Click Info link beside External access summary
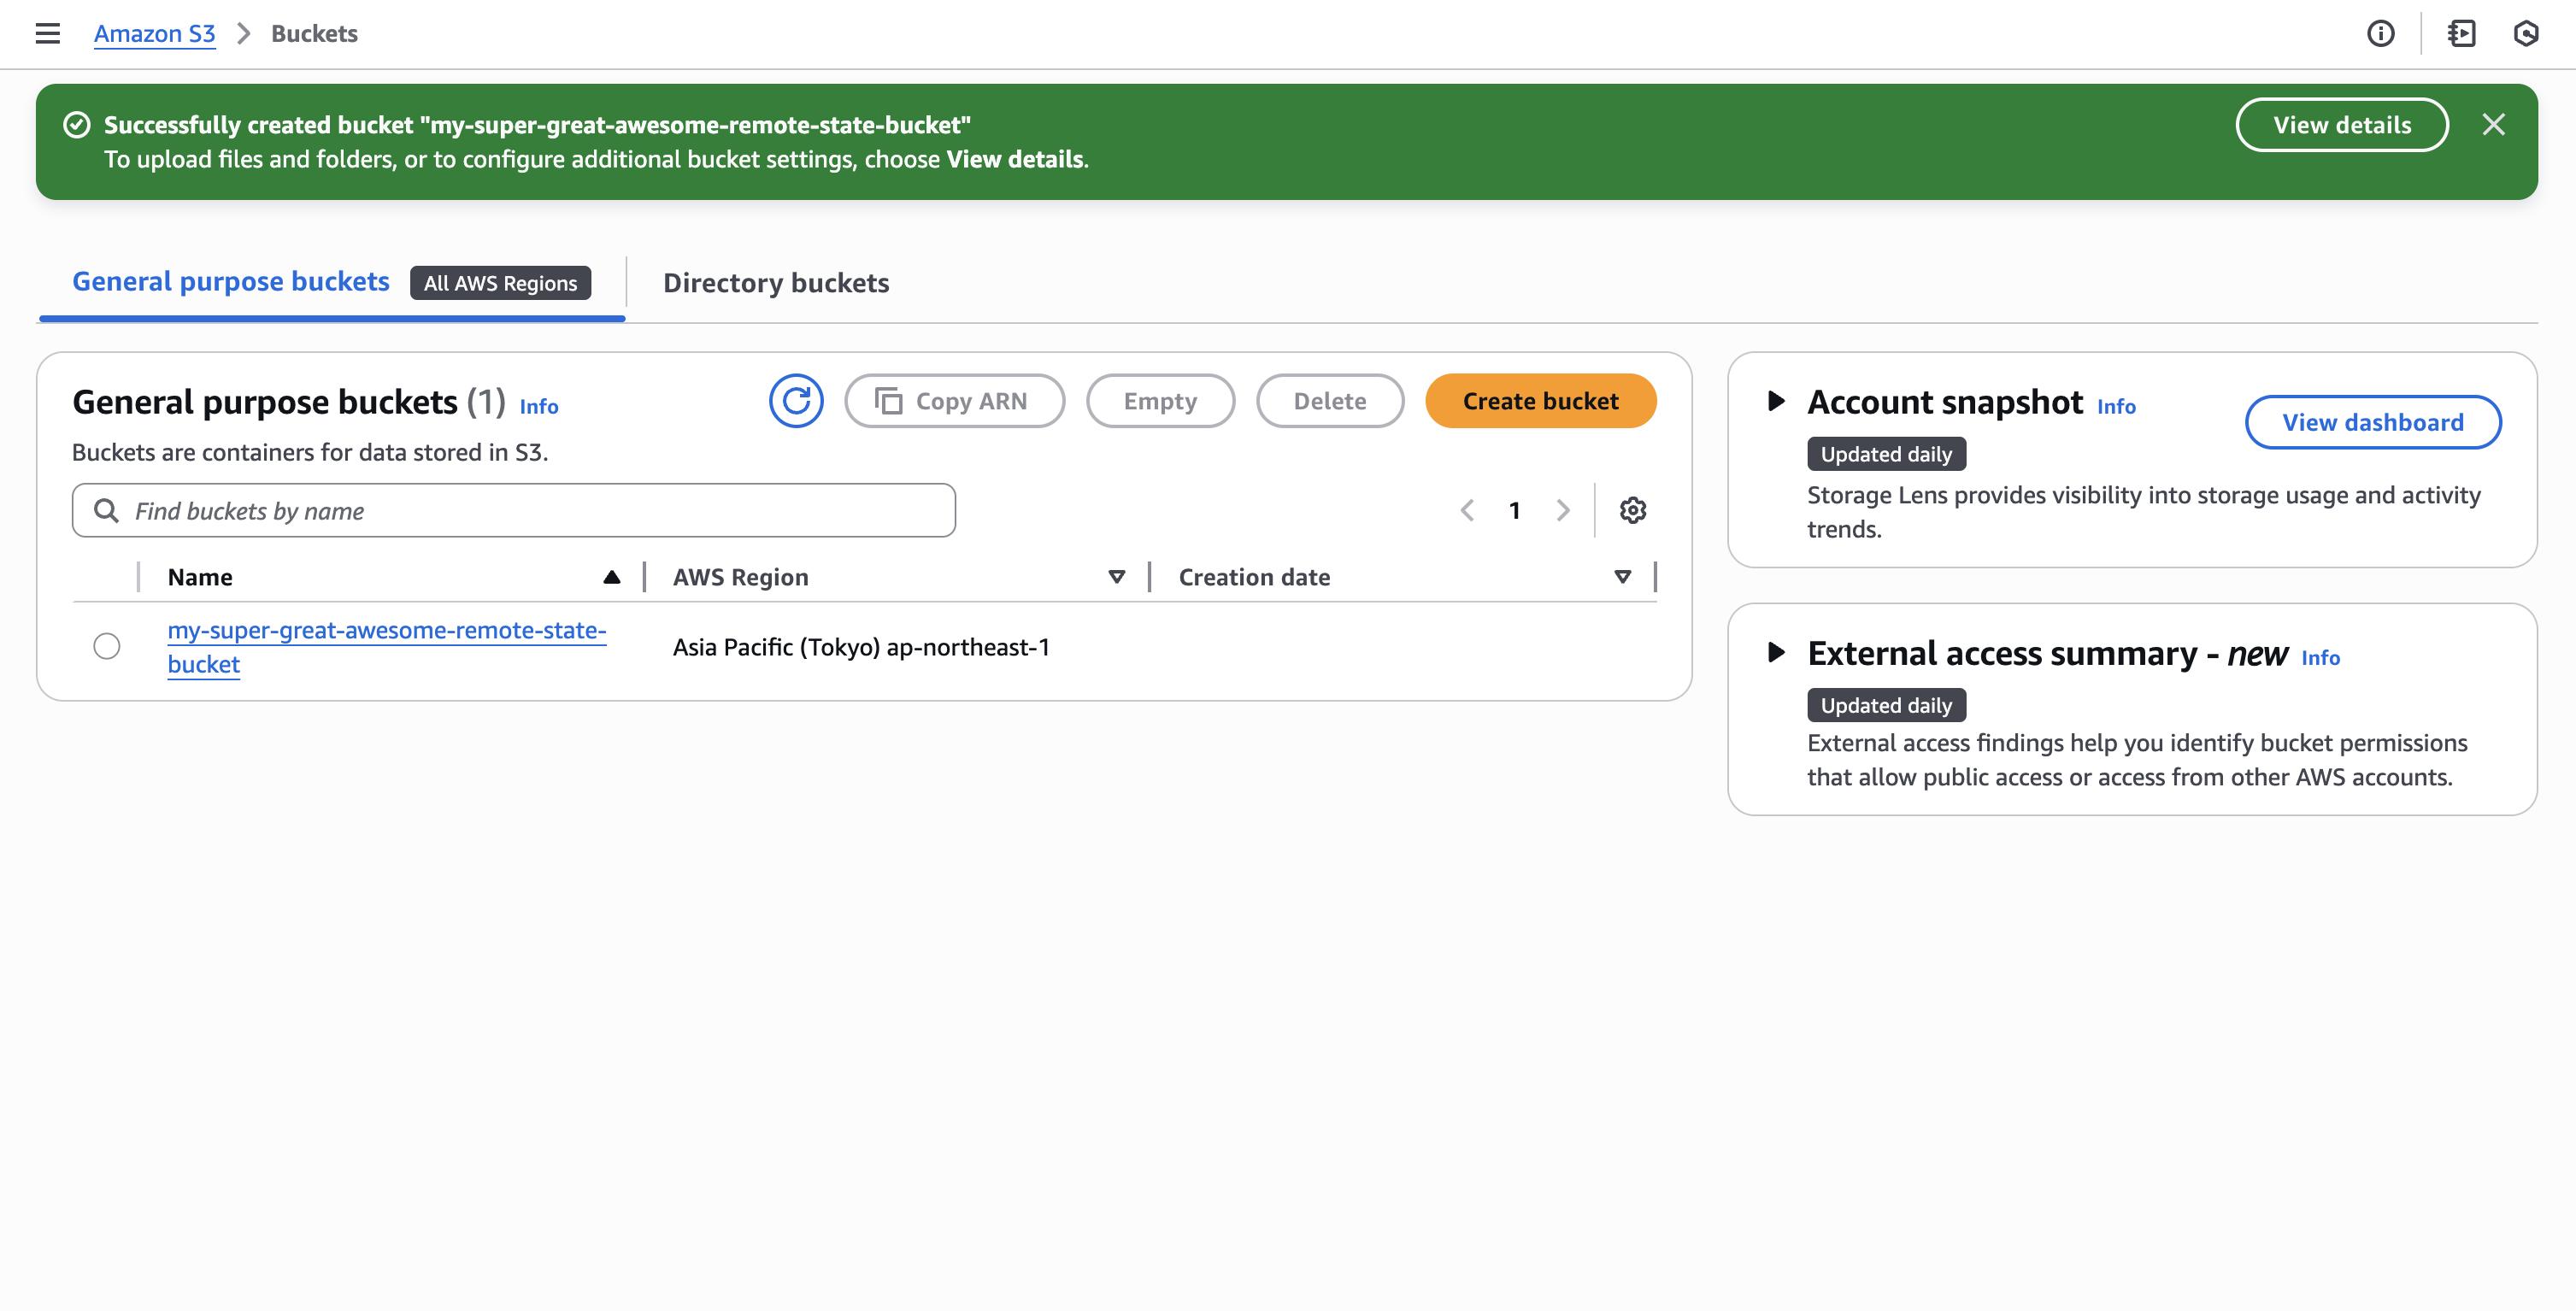 click(2320, 657)
